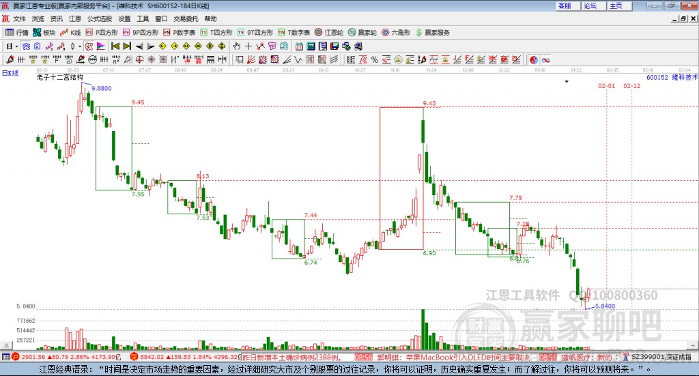Viewport: 699px width, 376px height.
Task: Click the small up arrow below volume axis
Action: click(6, 345)
